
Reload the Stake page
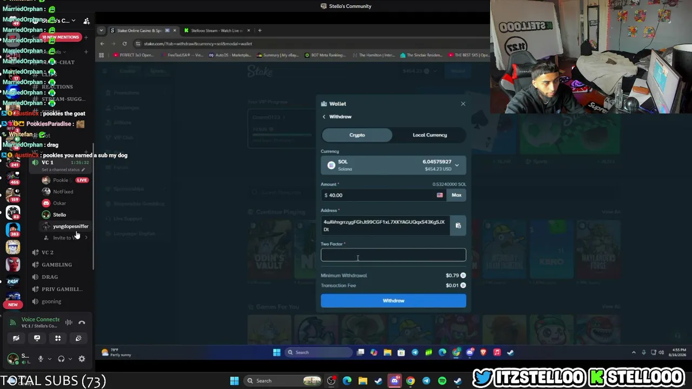point(124,44)
